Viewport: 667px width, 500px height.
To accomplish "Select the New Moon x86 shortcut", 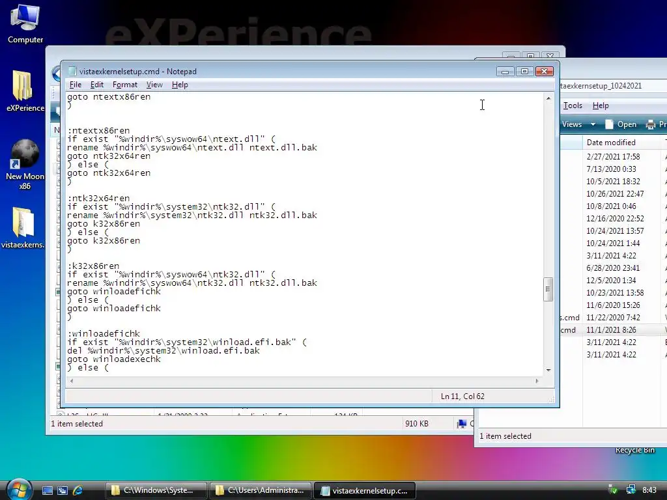I will (25, 163).
